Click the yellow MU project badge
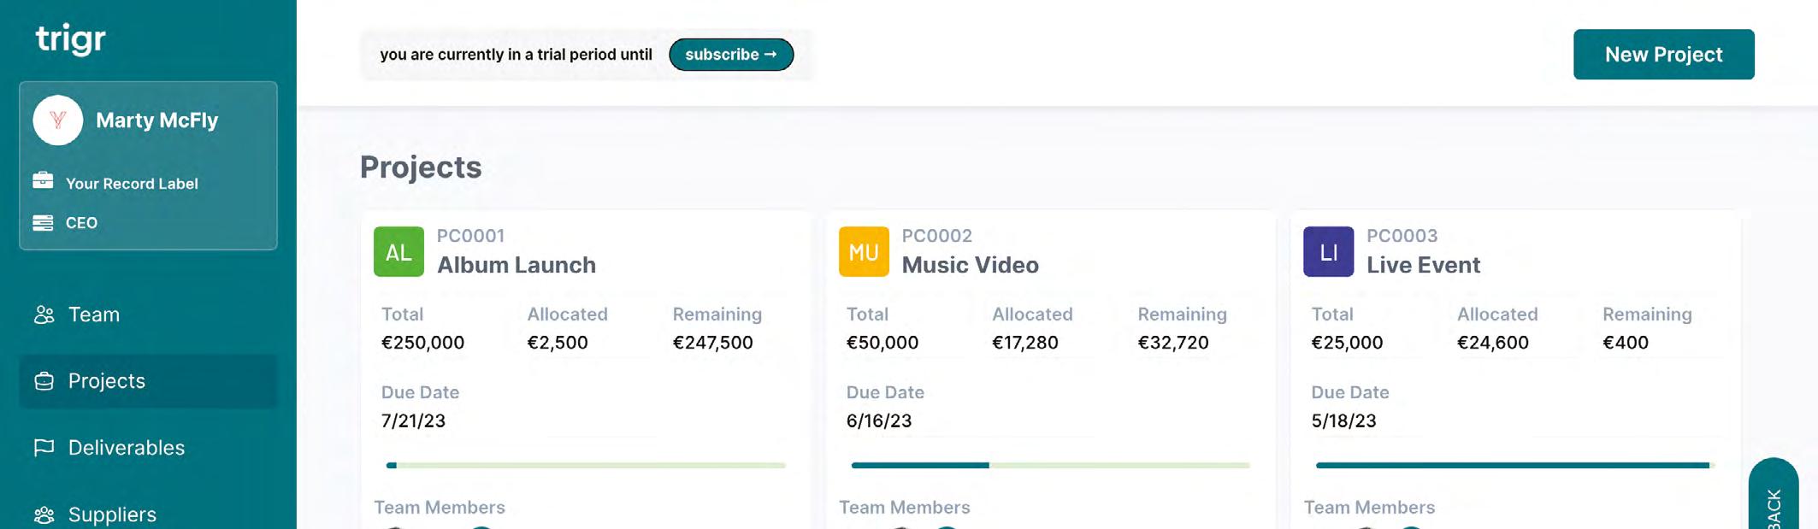This screenshot has height=529, width=1818. (864, 251)
